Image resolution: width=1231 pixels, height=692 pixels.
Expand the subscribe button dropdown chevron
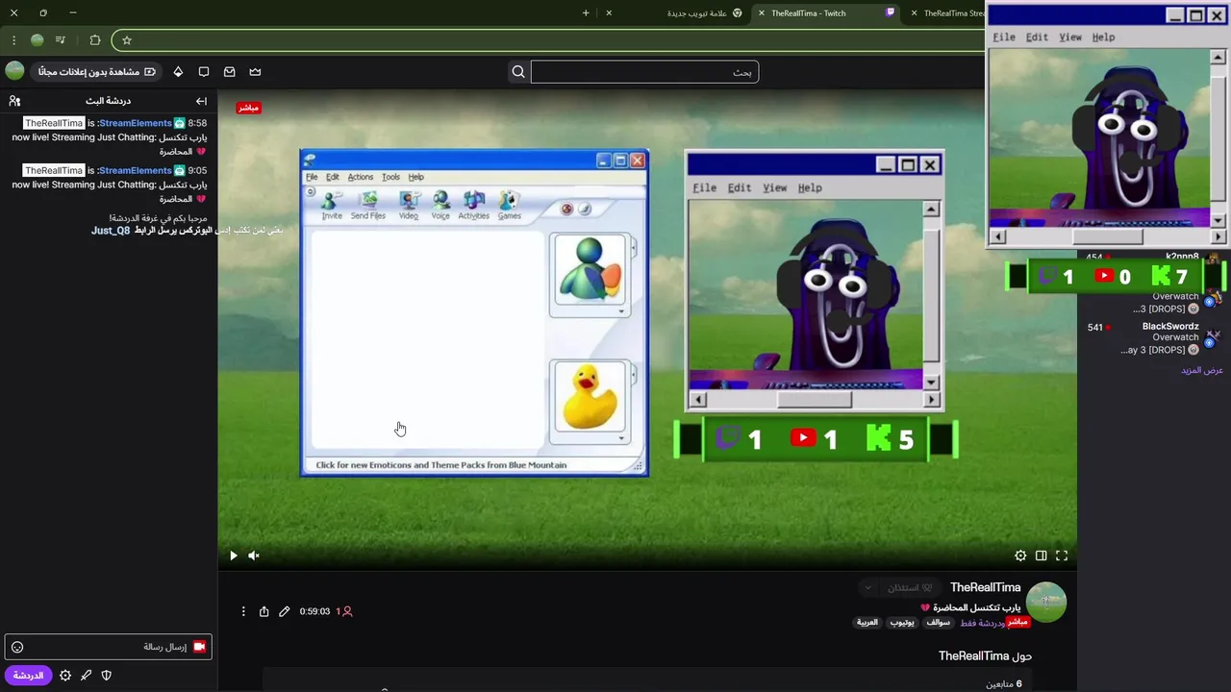coord(867,587)
